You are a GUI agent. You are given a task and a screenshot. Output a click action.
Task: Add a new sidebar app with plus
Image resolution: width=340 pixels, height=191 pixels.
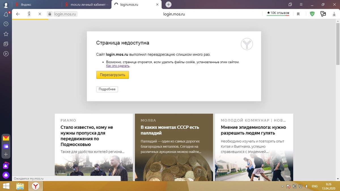(6, 154)
